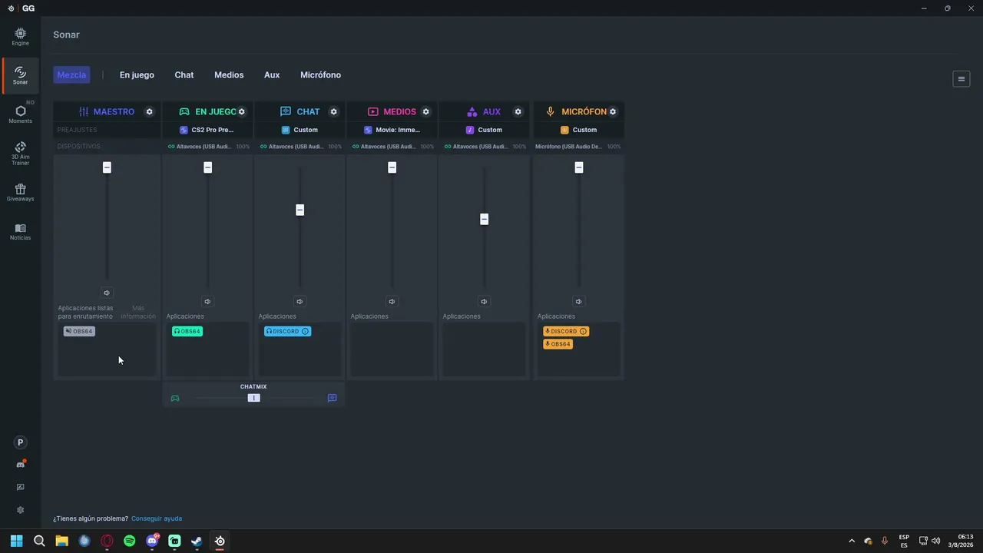Open Micrófono channel settings gear
Image resolution: width=983 pixels, height=553 pixels.
[612, 111]
